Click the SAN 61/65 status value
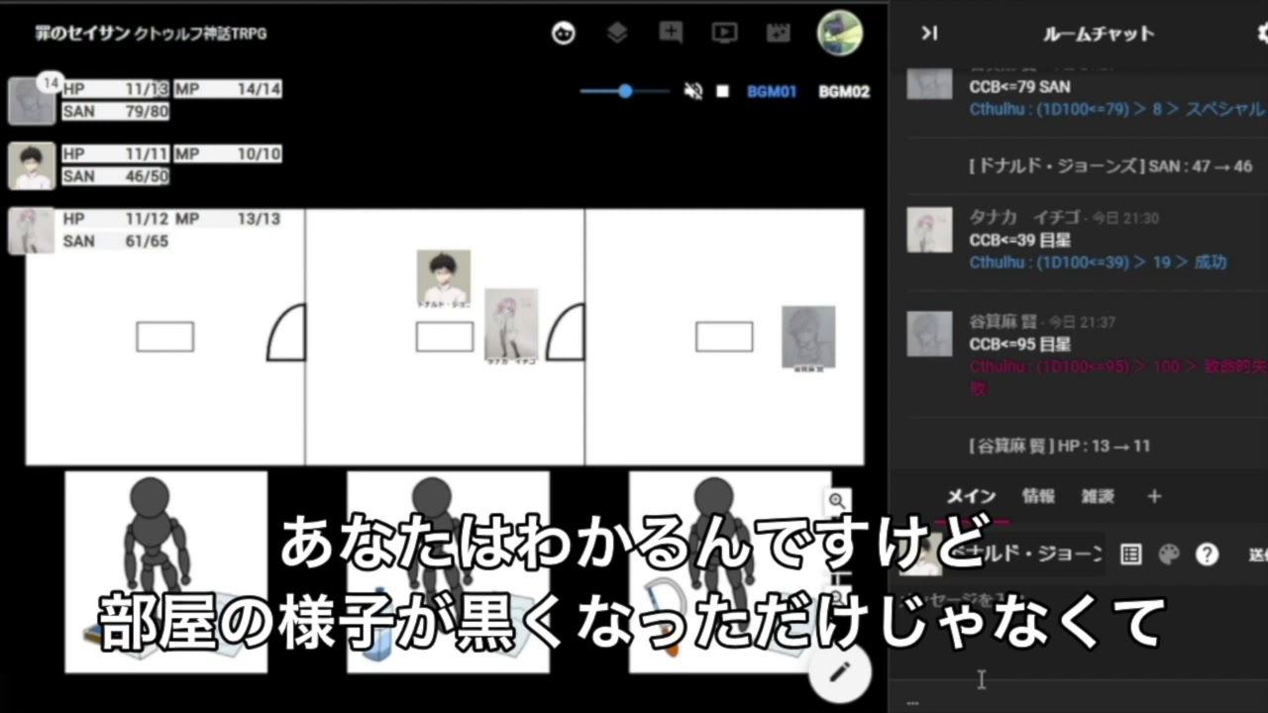Screen dimensions: 1268x713 (x=116, y=241)
